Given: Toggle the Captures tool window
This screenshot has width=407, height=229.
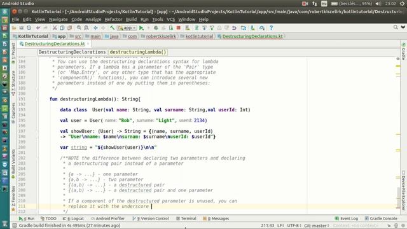Looking at the screenshot, I should click(13, 113).
